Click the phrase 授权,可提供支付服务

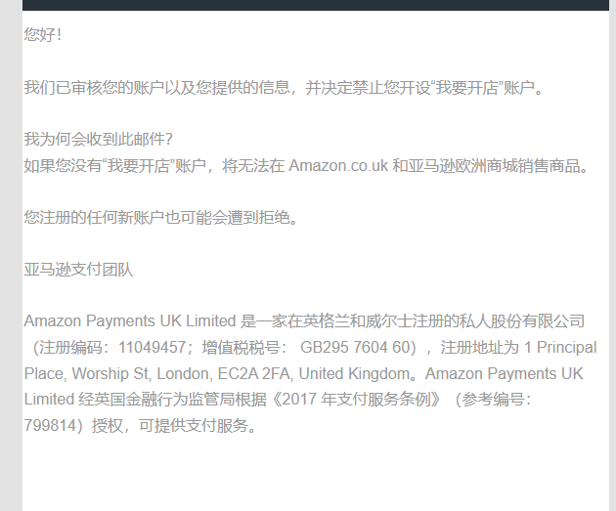(x=174, y=425)
